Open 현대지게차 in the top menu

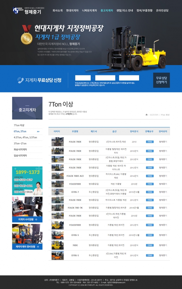point(72,11)
